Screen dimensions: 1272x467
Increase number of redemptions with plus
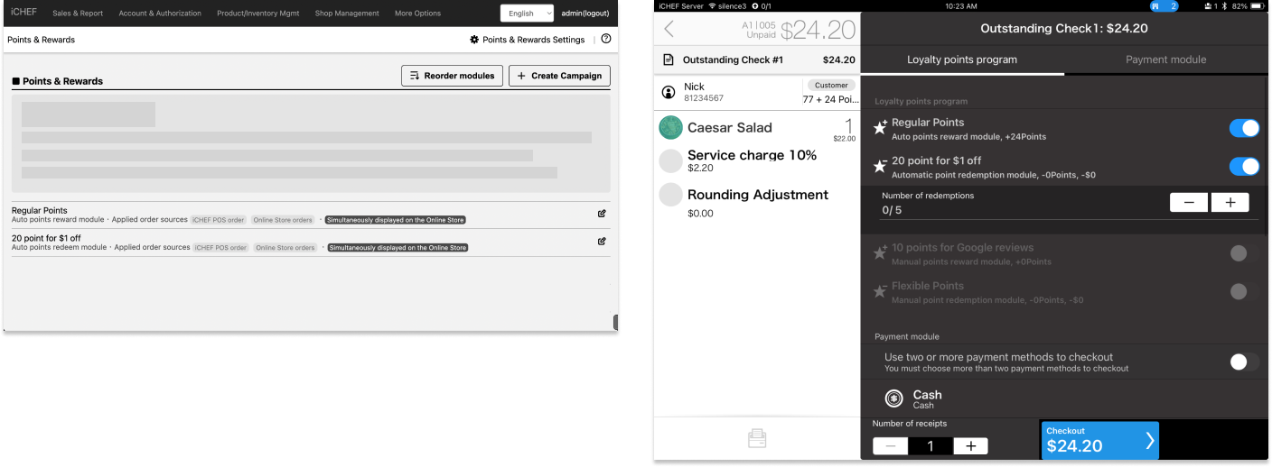coord(1230,203)
